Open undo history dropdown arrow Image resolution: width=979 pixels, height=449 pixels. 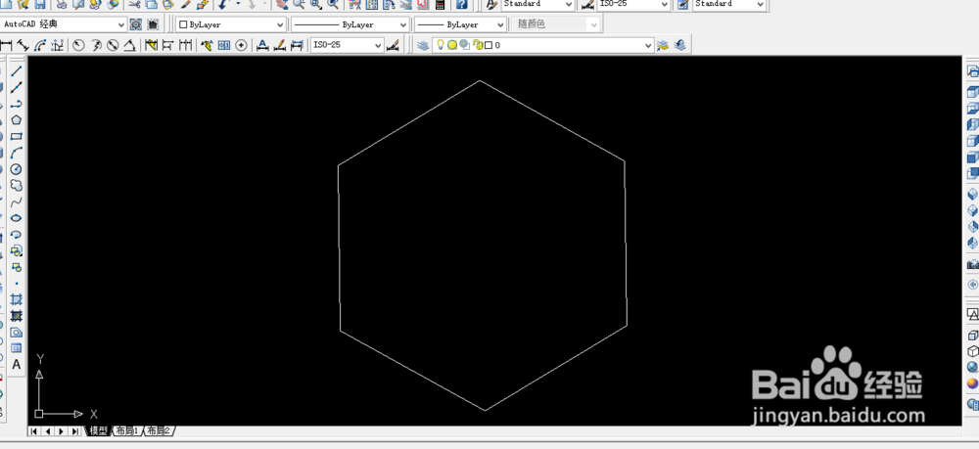click(x=238, y=4)
